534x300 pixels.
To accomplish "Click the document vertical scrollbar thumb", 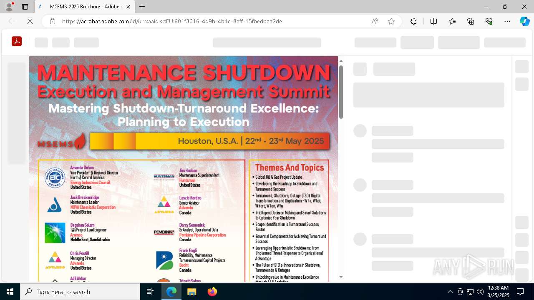I will [341, 91].
